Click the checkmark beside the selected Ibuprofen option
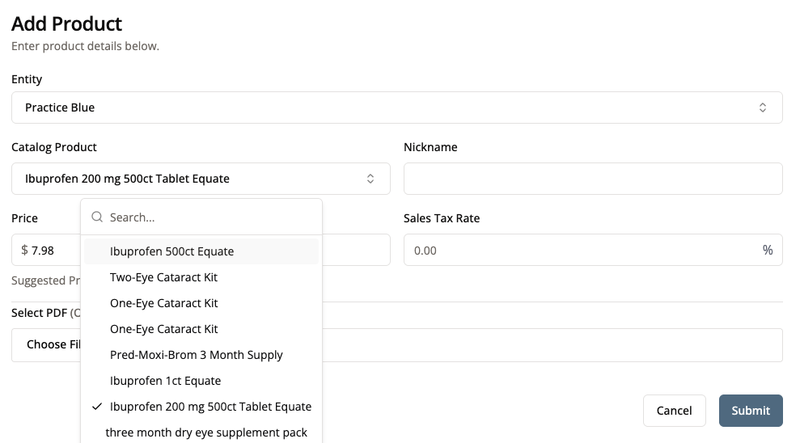This screenshot has width=800, height=443. (x=97, y=407)
